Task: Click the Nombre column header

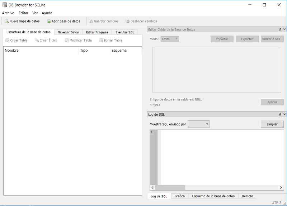Action: pos(41,50)
